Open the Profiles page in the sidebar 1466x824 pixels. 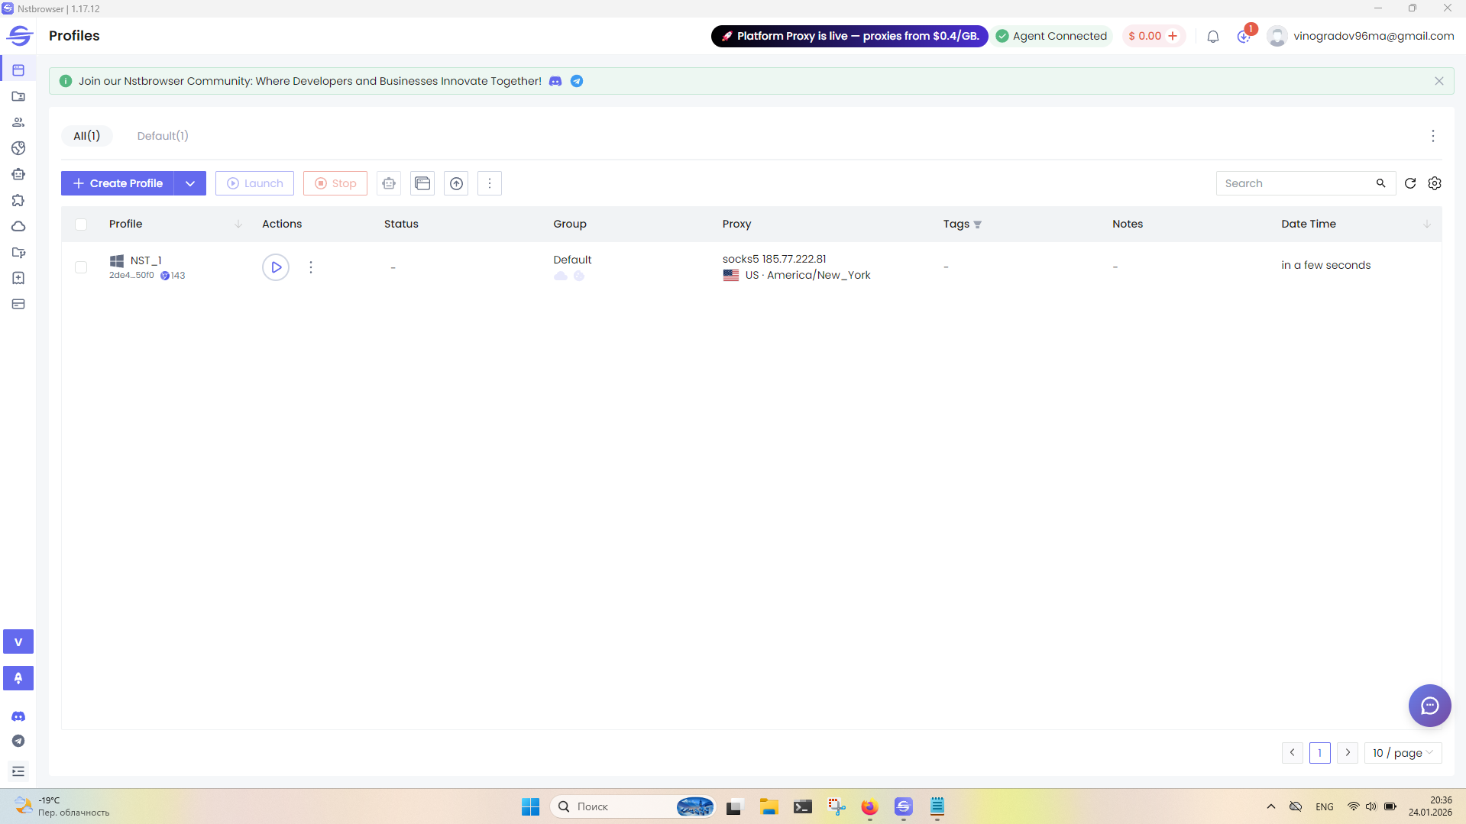18,70
